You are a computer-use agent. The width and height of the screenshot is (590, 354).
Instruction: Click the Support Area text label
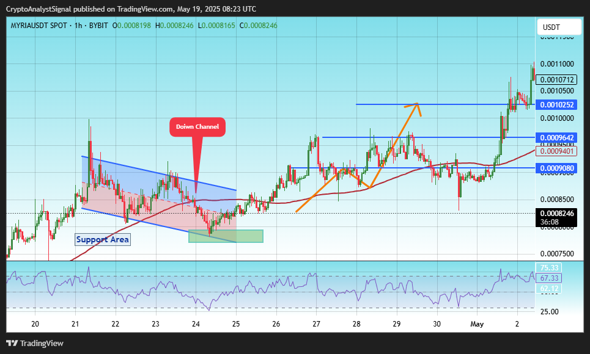pyautogui.click(x=103, y=239)
